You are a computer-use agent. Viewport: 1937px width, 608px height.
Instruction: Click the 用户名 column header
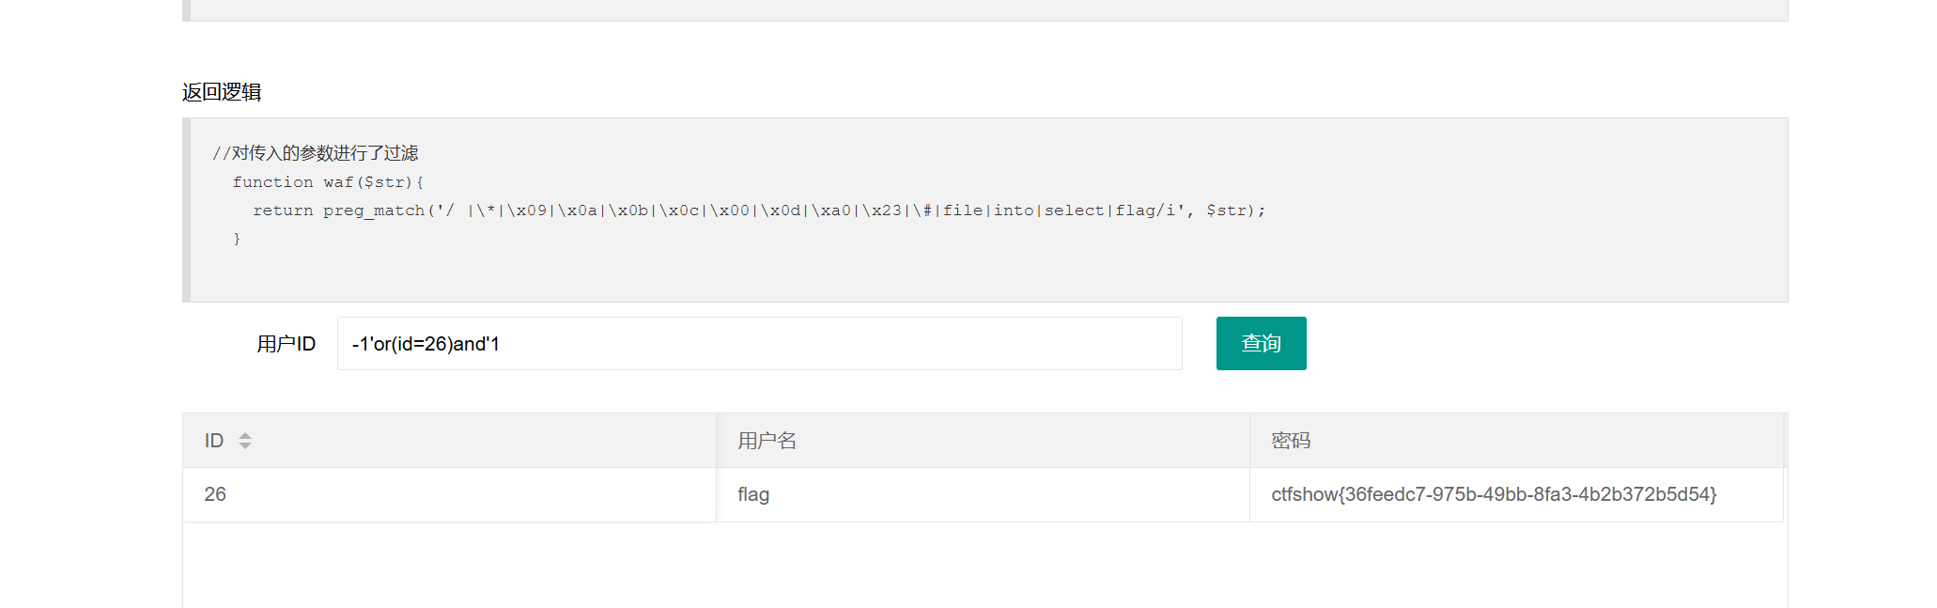point(983,441)
